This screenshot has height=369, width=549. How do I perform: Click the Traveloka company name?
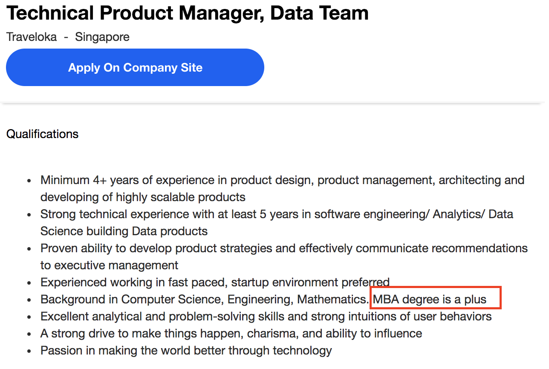pyautogui.click(x=32, y=37)
